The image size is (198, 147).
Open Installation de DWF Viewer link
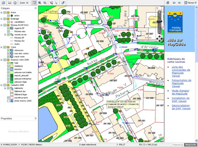(x=181, y=100)
